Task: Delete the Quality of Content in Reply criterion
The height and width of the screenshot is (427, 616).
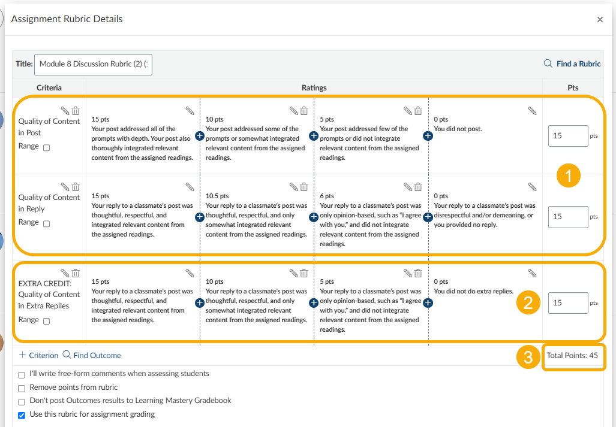Action: [76, 187]
